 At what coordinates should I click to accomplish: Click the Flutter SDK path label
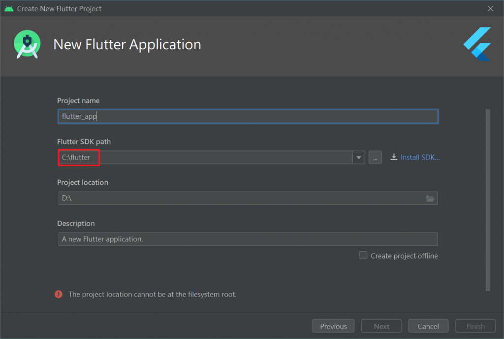(x=84, y=142)
